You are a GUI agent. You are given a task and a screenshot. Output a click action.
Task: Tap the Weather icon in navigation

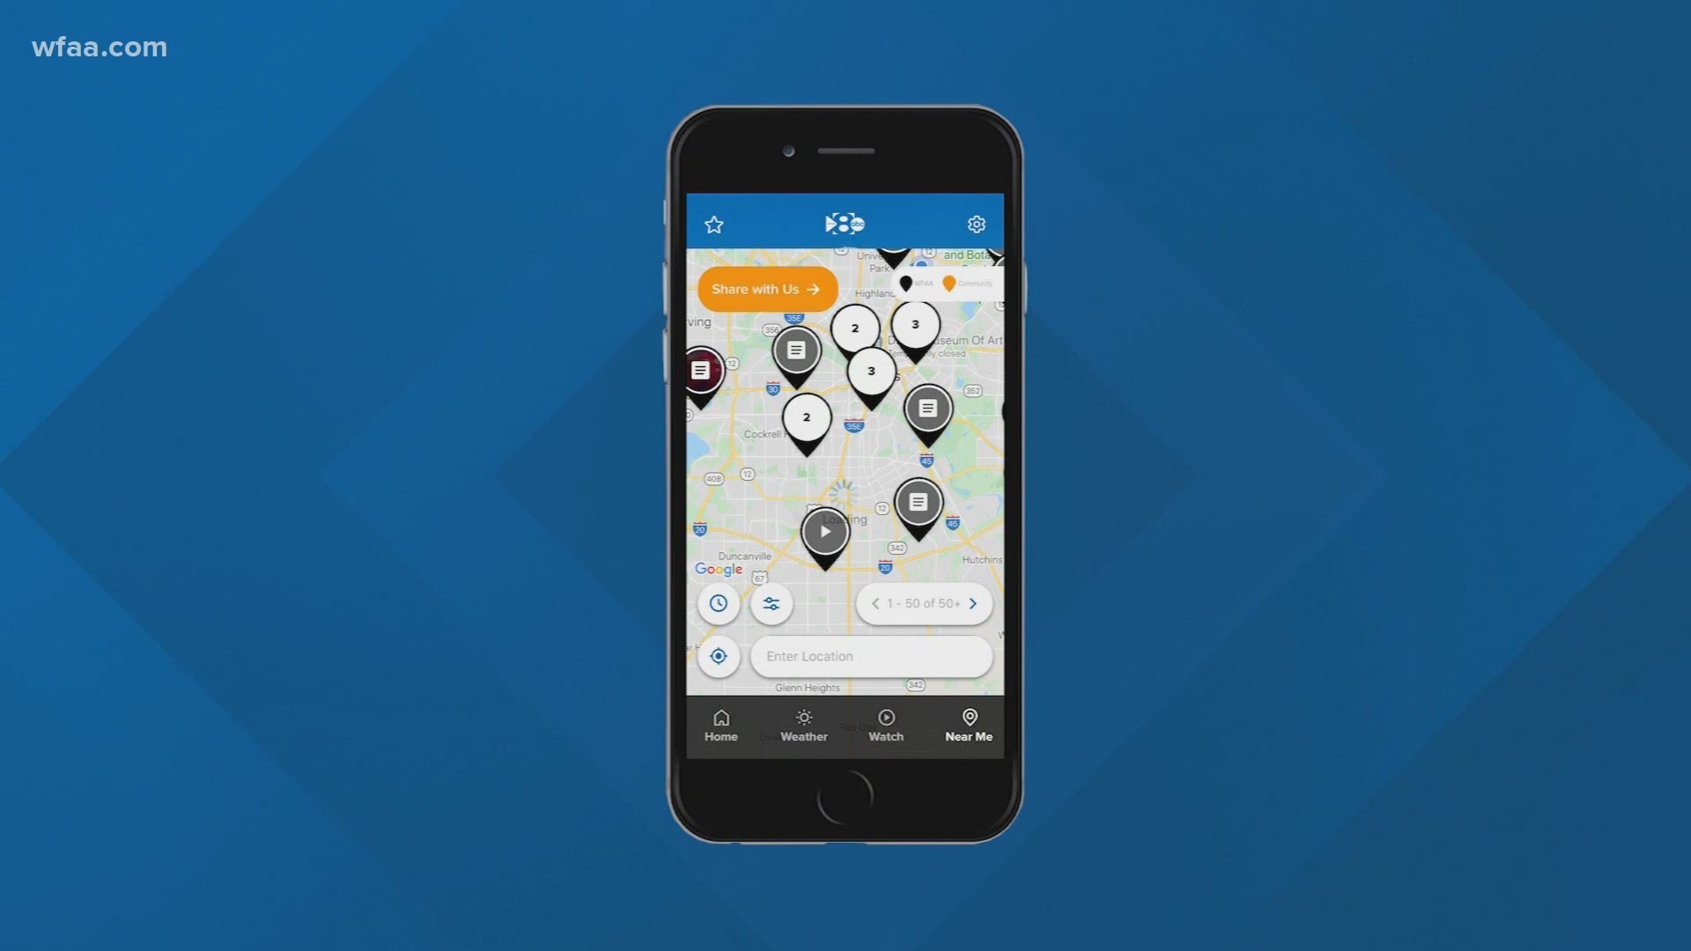click(x=805, y=725)
